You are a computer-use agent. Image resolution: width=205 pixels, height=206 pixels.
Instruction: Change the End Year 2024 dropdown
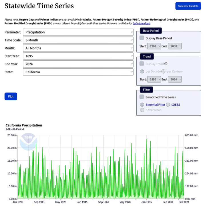(x=78, y=64)
